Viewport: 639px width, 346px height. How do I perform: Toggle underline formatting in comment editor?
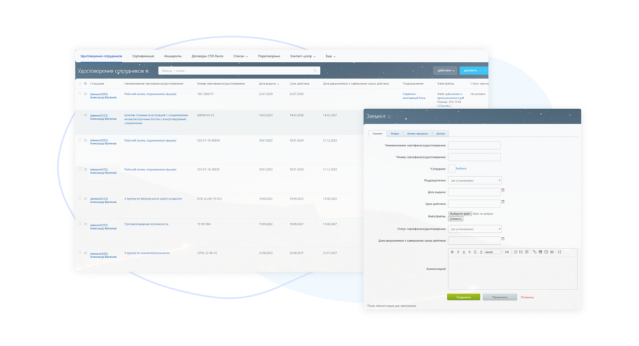pos(464,252)
